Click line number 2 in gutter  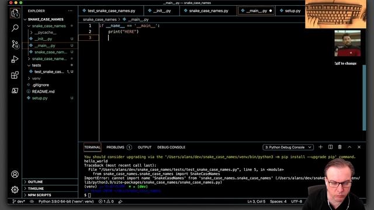[90, 32]
